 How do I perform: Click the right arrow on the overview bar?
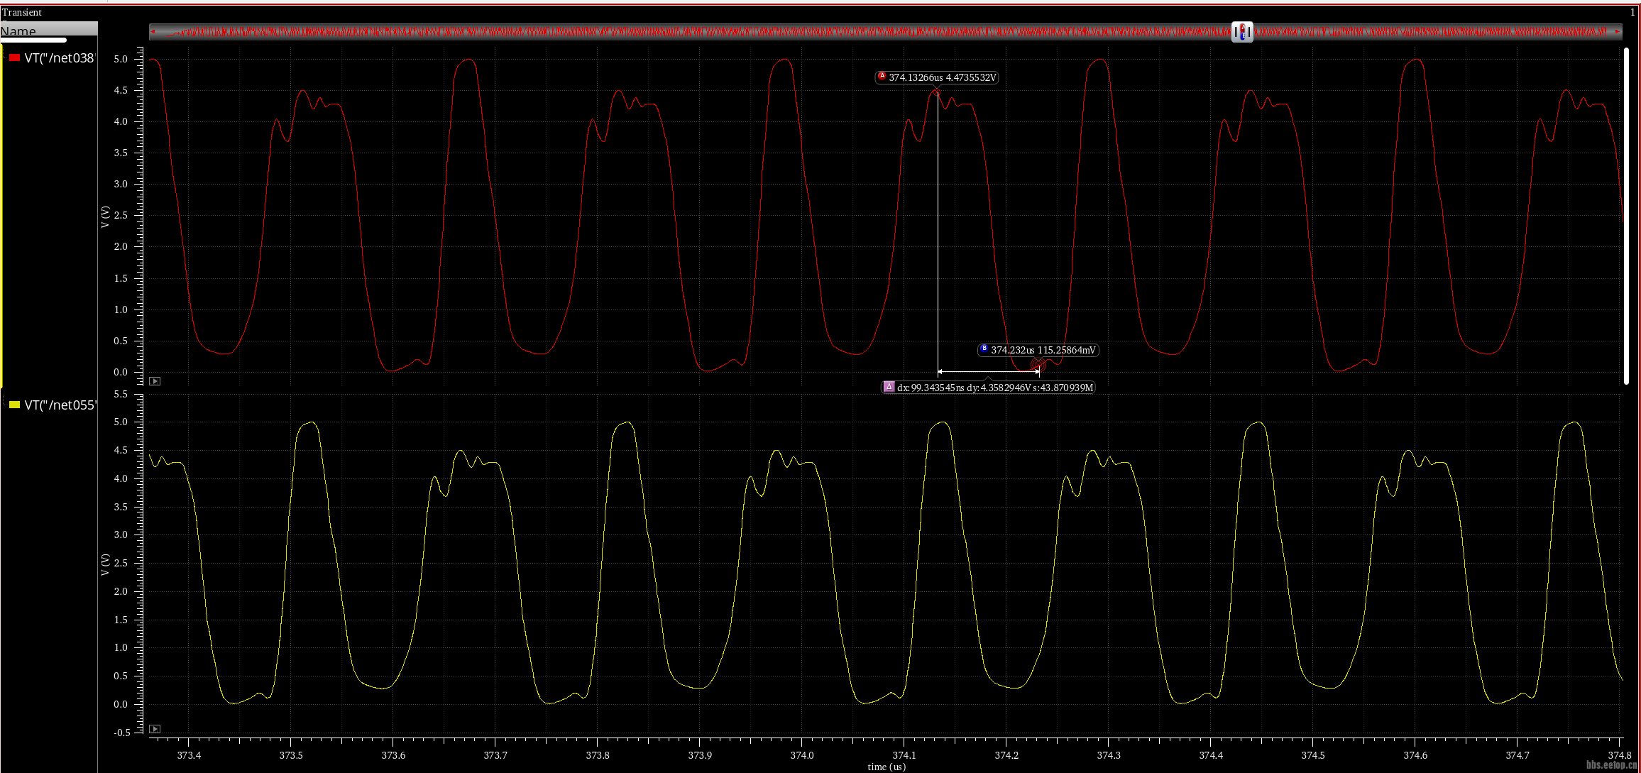1618,31
